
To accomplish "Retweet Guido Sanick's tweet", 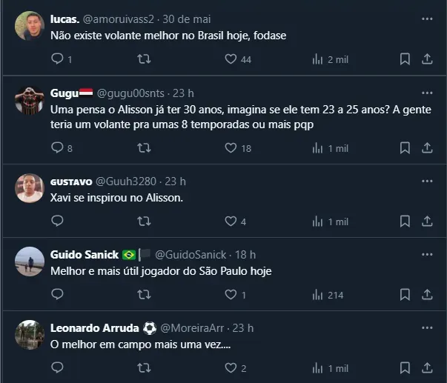I will 144,295.
